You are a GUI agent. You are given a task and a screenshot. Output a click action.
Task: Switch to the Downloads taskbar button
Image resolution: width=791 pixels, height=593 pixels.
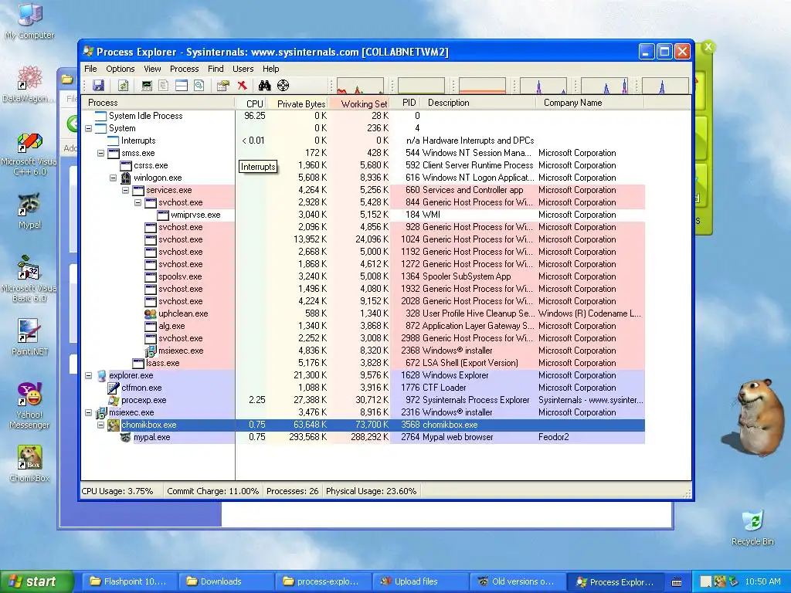[225, 581]
